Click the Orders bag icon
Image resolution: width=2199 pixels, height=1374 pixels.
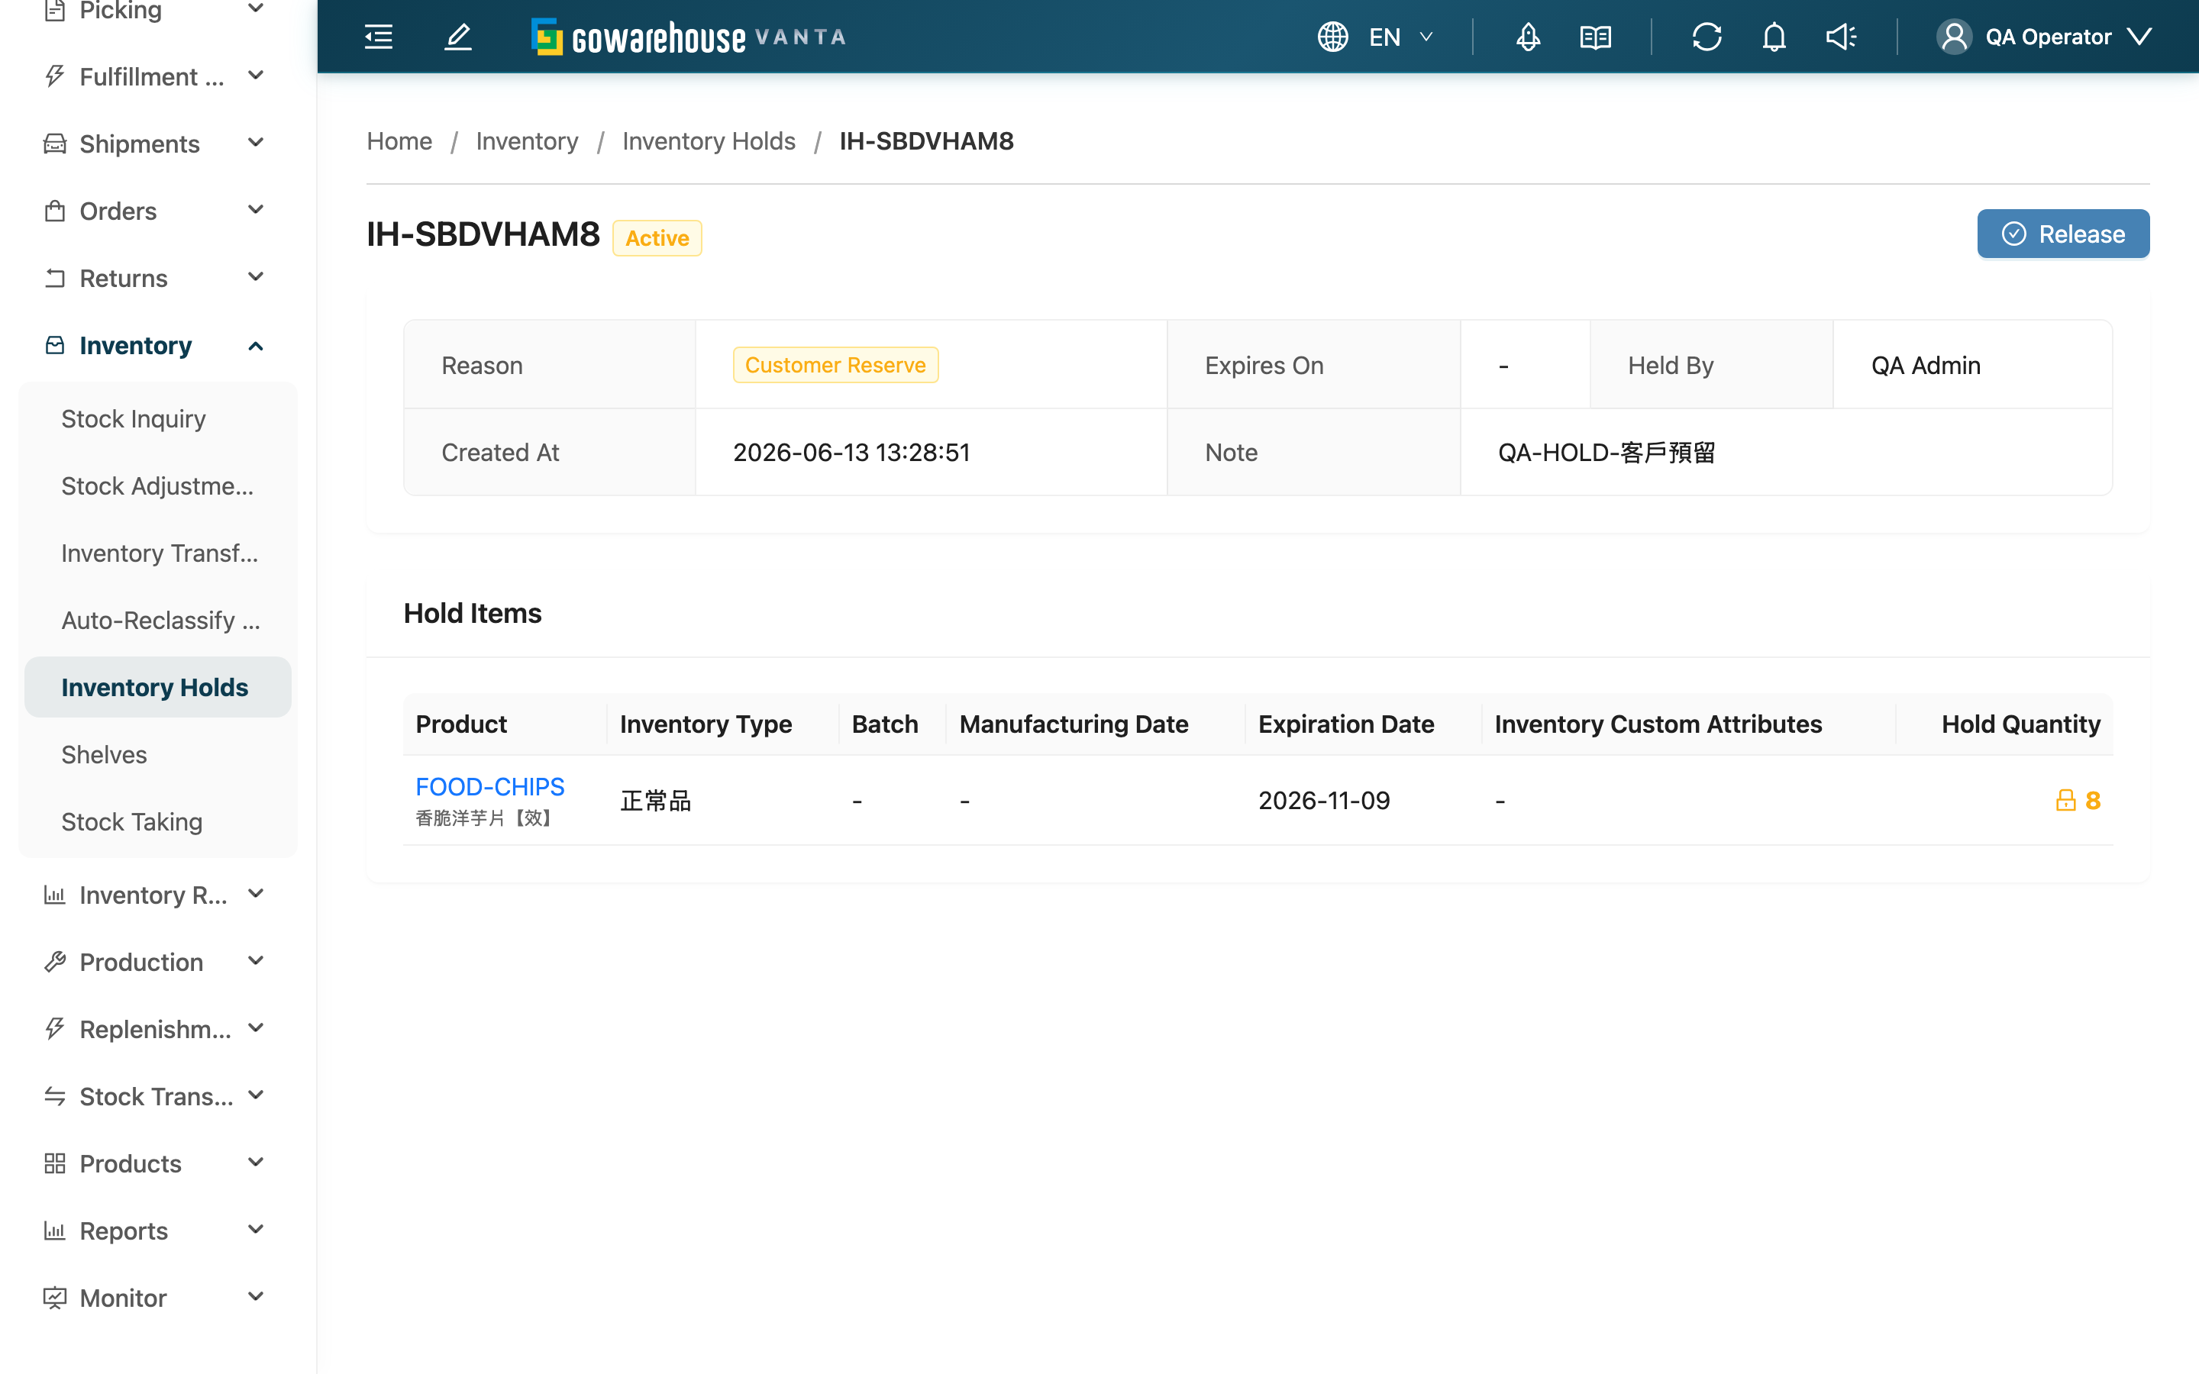tap(54, 211)
